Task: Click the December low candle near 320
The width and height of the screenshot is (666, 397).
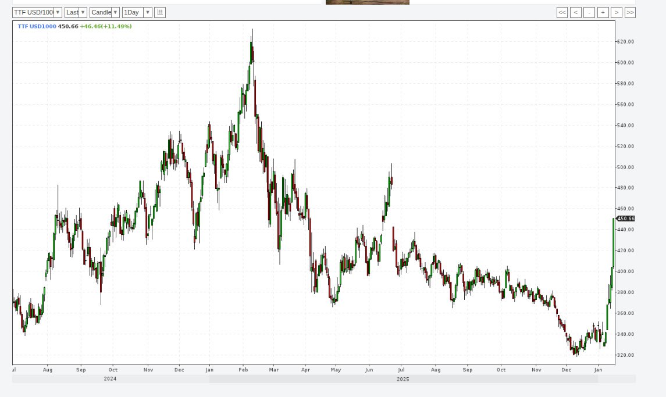Action: click(575, 350)
